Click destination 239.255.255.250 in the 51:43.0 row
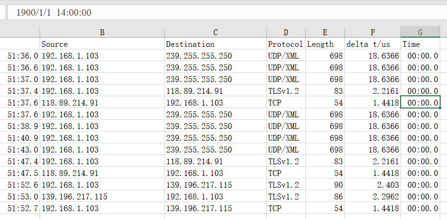Screen dimensions: 447x219 click(215, 150)
